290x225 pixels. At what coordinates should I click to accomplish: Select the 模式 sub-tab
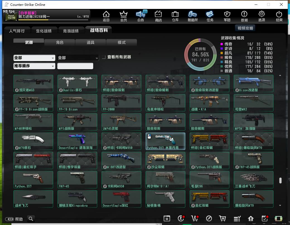click(122, 42)
